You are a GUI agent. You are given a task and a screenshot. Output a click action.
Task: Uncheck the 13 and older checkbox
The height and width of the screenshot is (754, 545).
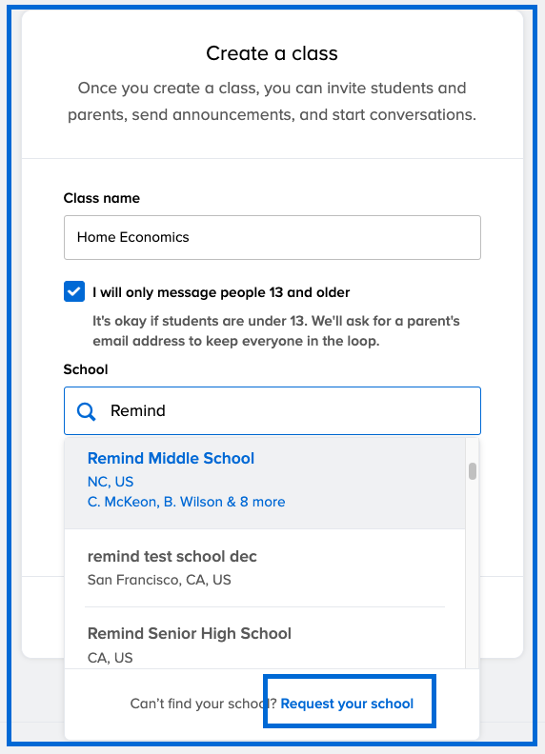pyautogui.click(x=74, y=291)
